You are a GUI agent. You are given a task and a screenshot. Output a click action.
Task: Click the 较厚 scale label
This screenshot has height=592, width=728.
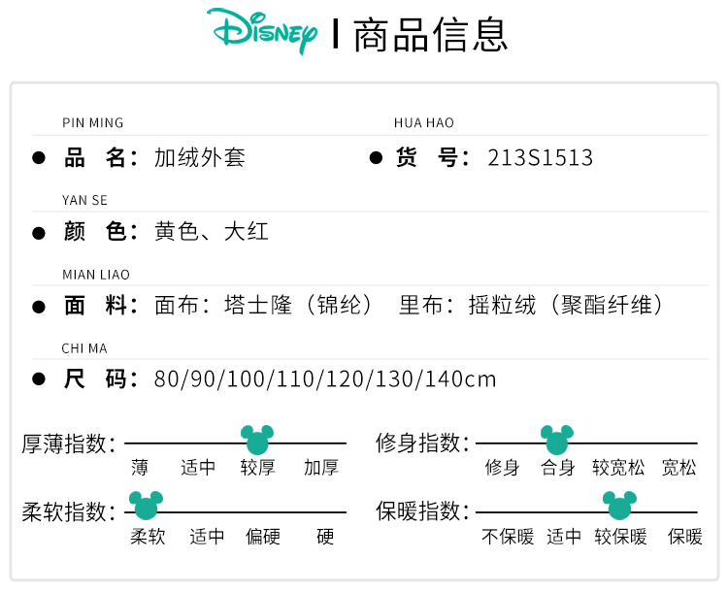pyautogui.click(x=257, y=468)
